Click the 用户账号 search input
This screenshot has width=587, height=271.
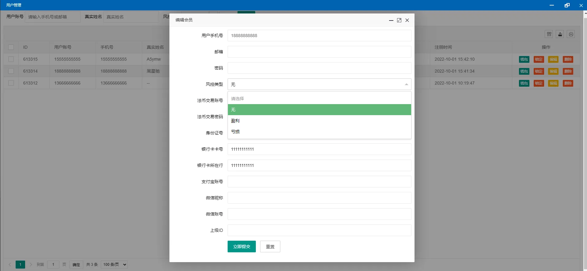(53, 17)
